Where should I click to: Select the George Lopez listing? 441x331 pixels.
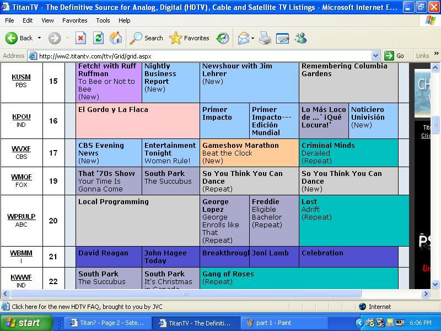[x=224, y=221]
